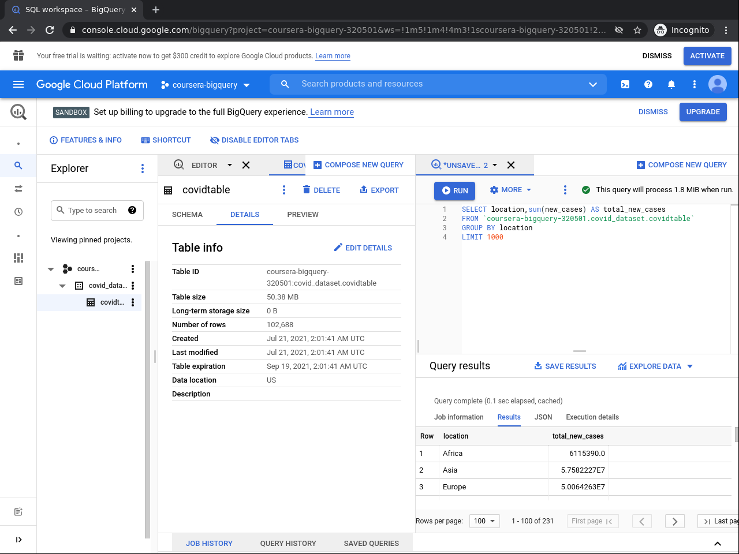739x554 pixels.
Task: Delete the covidtable table
Action: pyautogui.click(x=321, y=190)
